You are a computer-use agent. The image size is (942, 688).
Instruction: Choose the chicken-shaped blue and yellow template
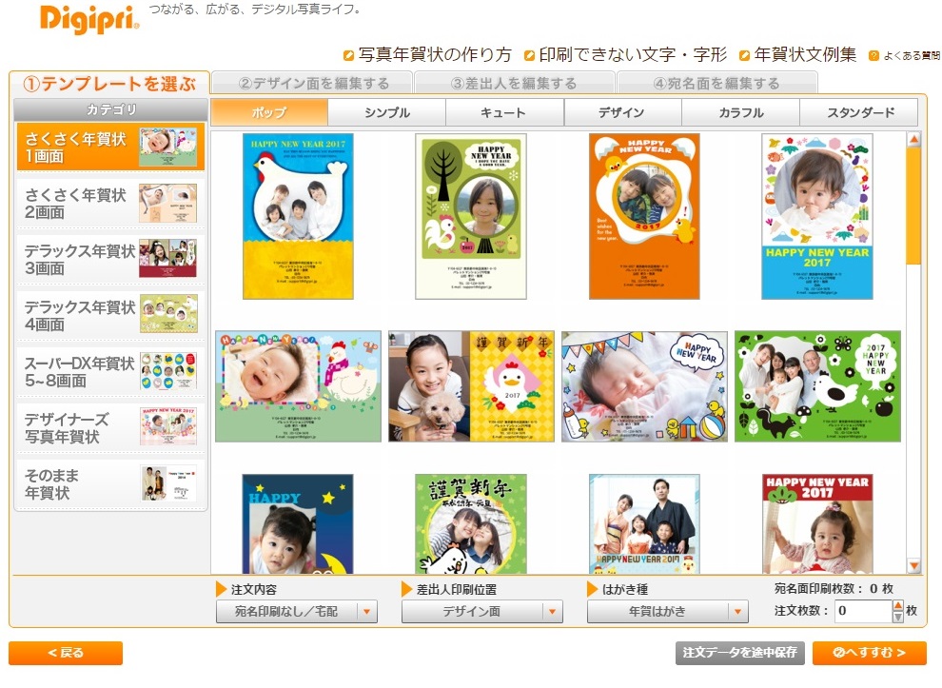click(x=298, y=216)
